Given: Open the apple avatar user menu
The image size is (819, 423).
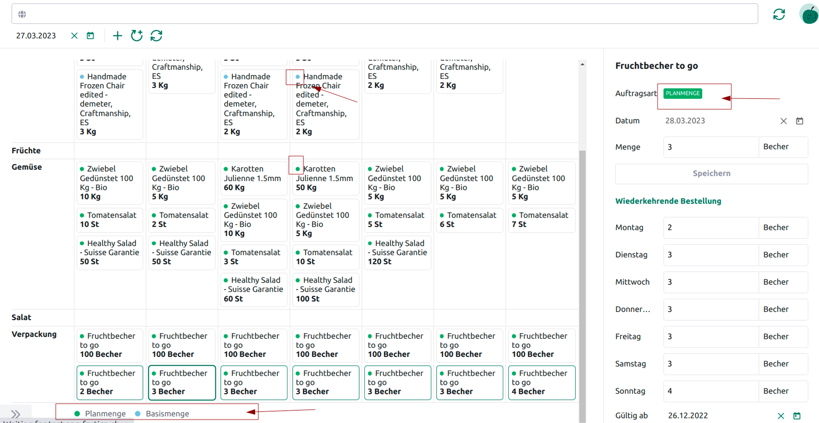Looking at the screenshot, I should [x=809, y=15].
